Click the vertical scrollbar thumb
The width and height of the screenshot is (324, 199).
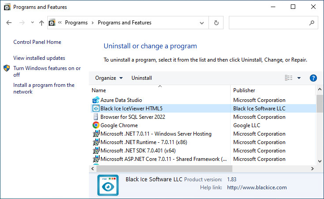click(320, 104)
